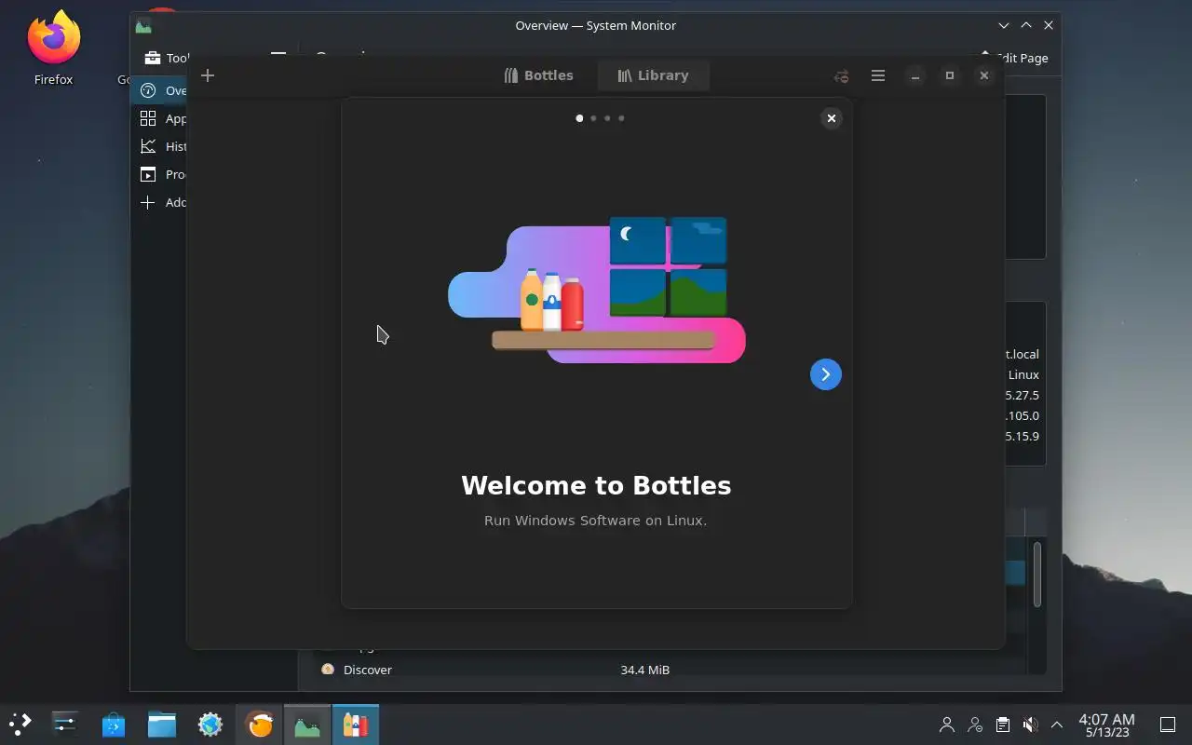Click the System Monitor title bar app icon
1192x745 pixels.
[x=142, y=26]
